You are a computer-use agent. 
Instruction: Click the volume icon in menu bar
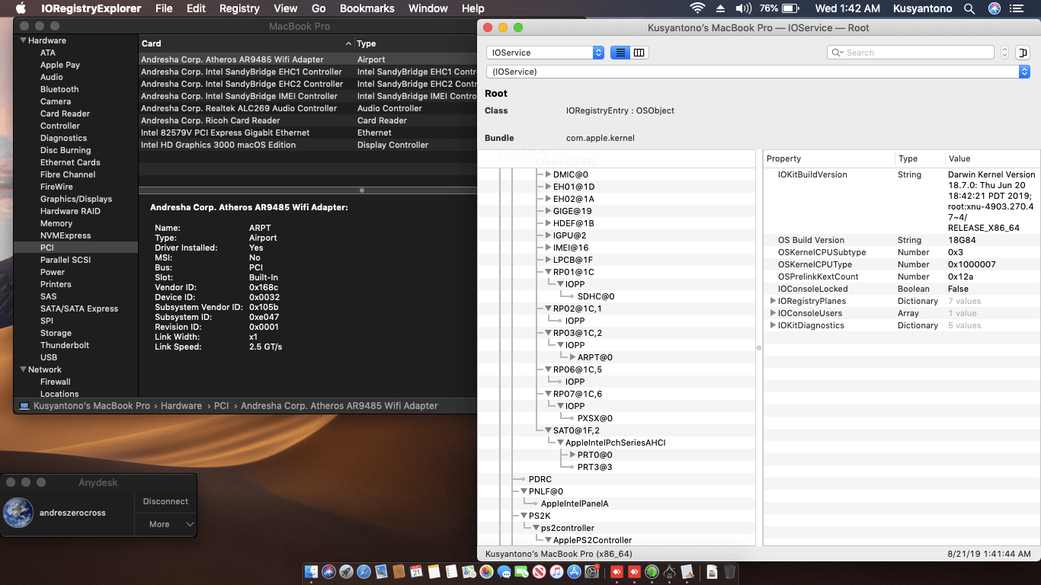click(x=743, y=8)
